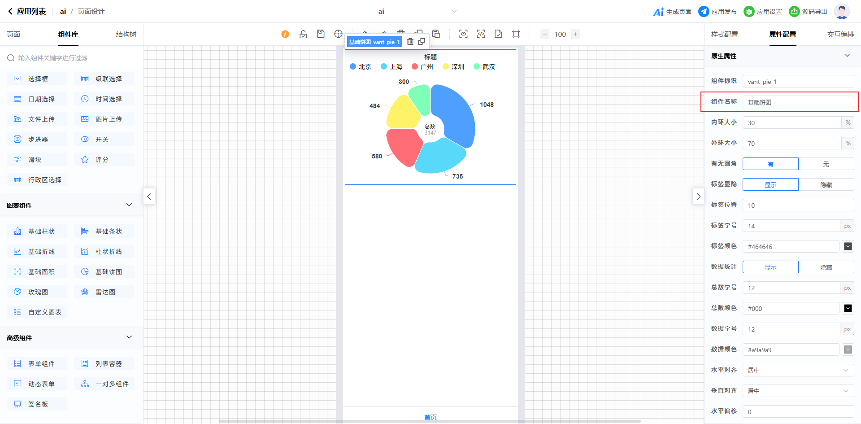Switch to the 结构树 tab
Screen dimensions: 861x424
point(126,35)
